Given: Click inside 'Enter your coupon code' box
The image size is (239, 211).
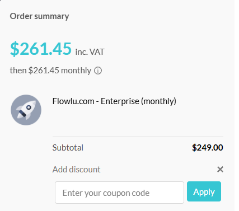Looking at the screenshot, I should tap(119, 193).
